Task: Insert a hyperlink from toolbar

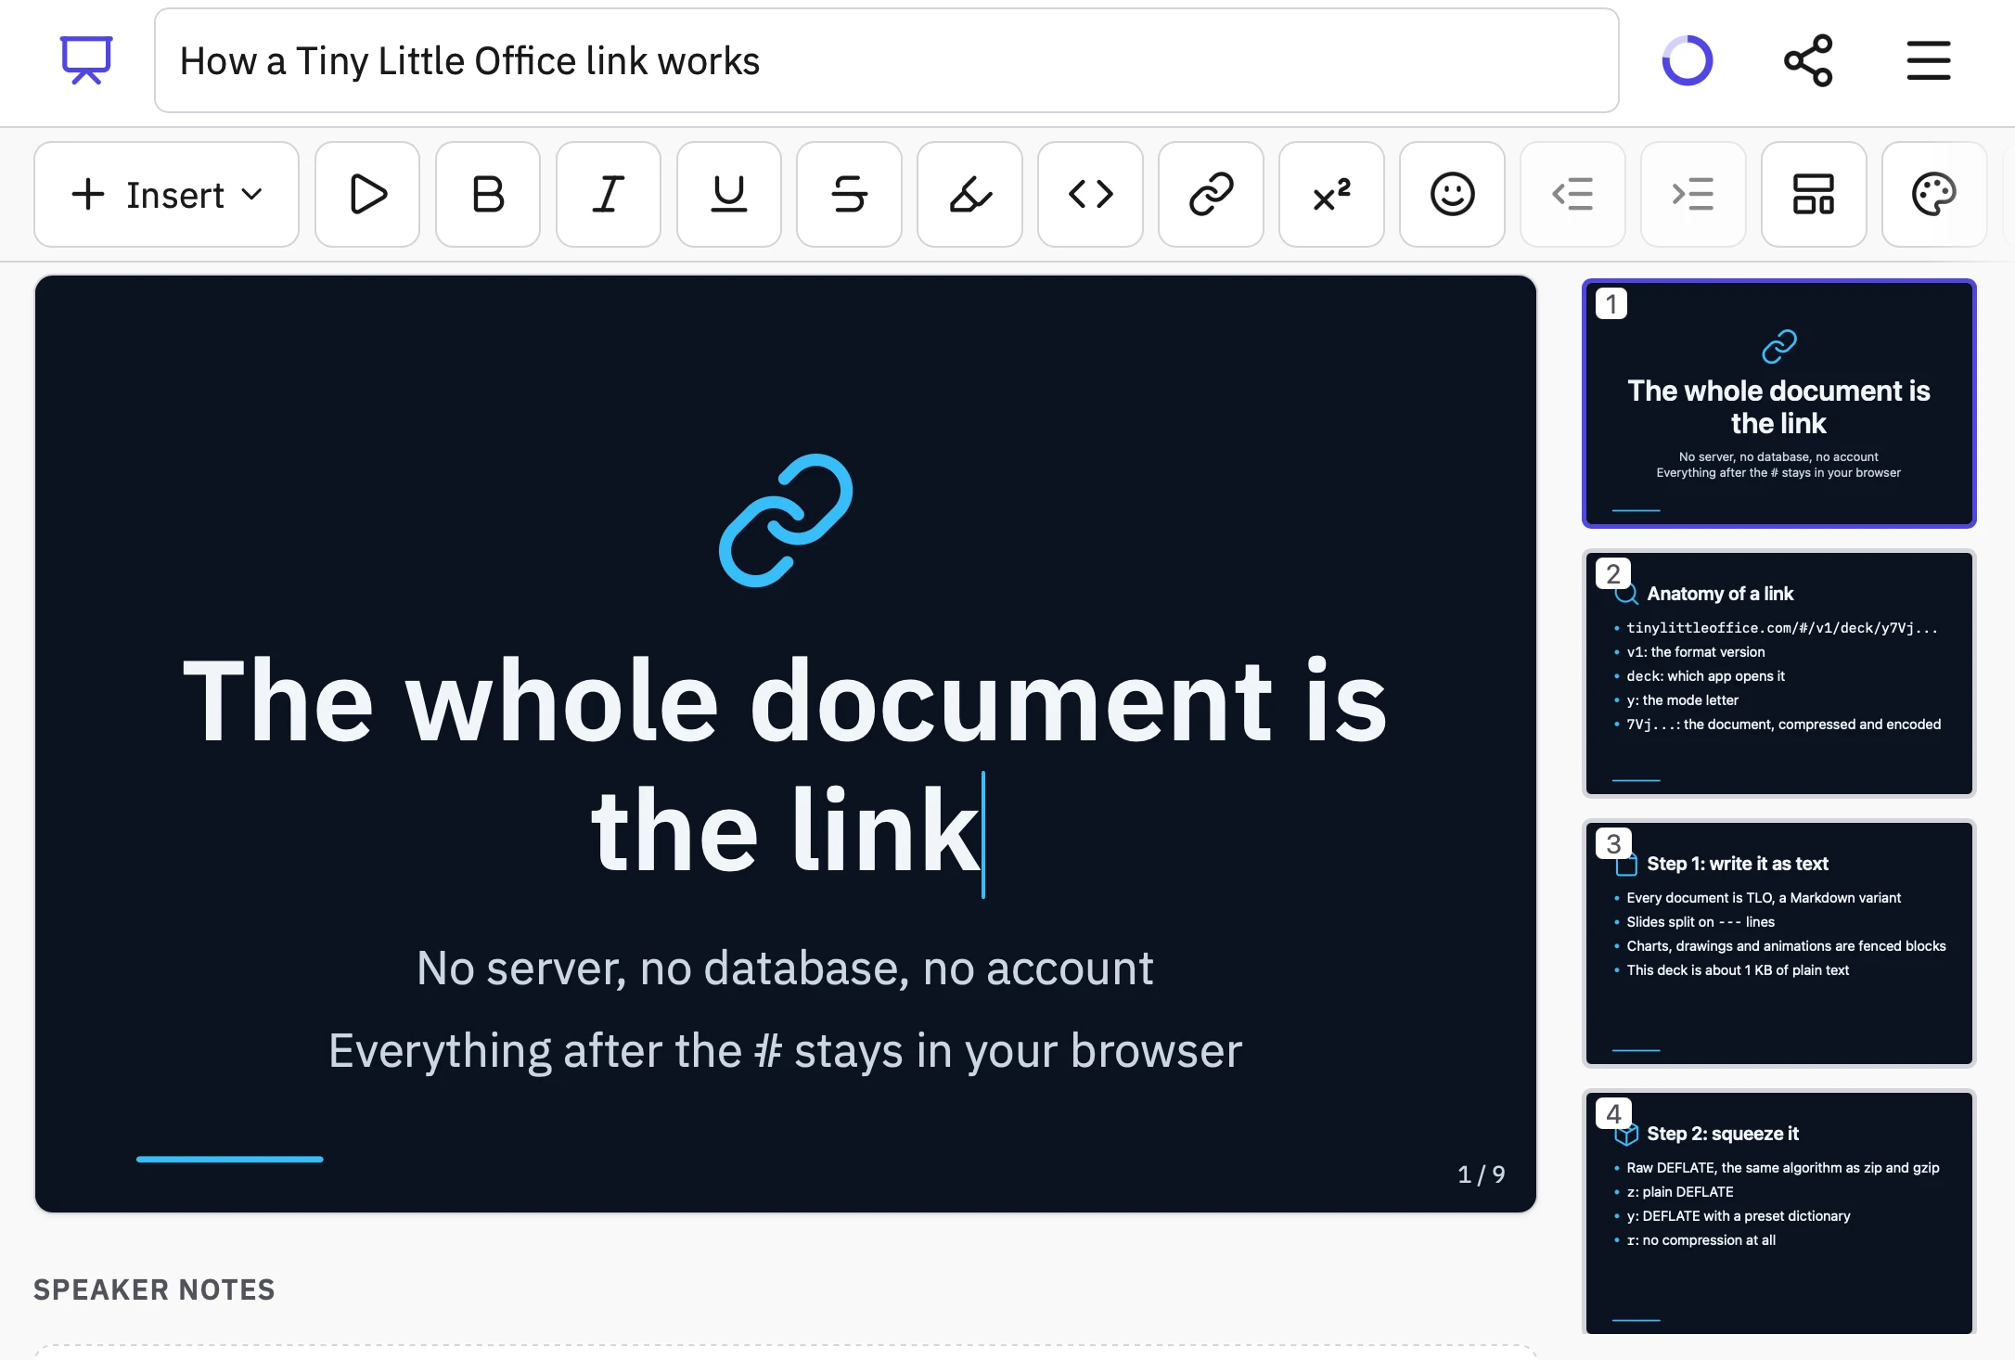Action: click(1211, 195)
